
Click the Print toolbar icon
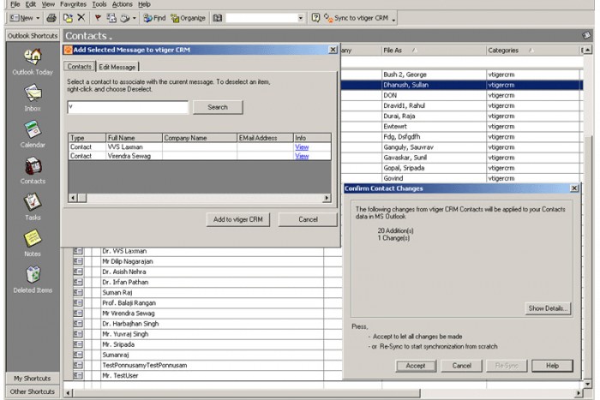(51, 18)
